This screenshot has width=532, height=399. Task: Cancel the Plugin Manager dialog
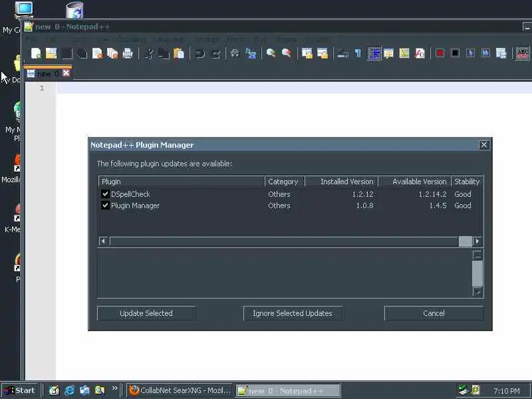click(434, 313)
